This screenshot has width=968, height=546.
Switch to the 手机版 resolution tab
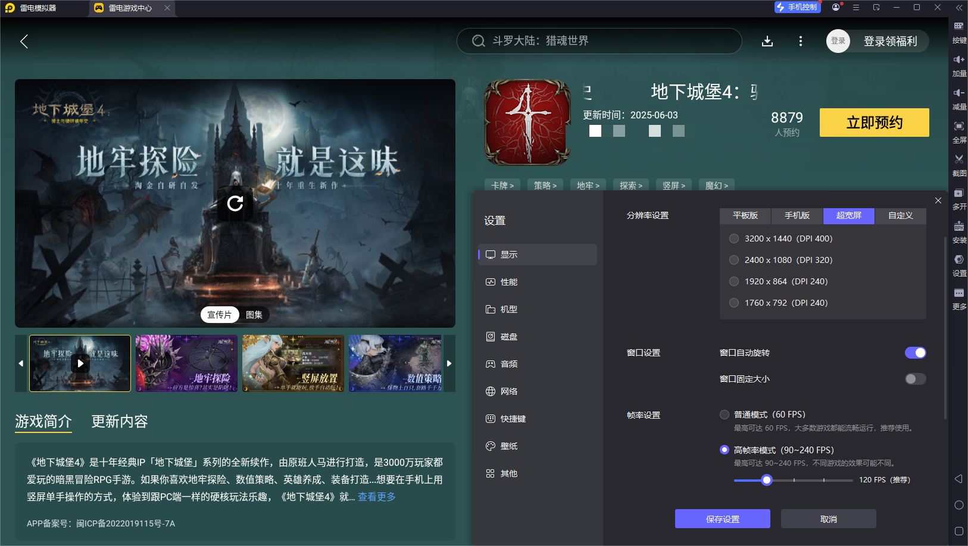(797, 216)
